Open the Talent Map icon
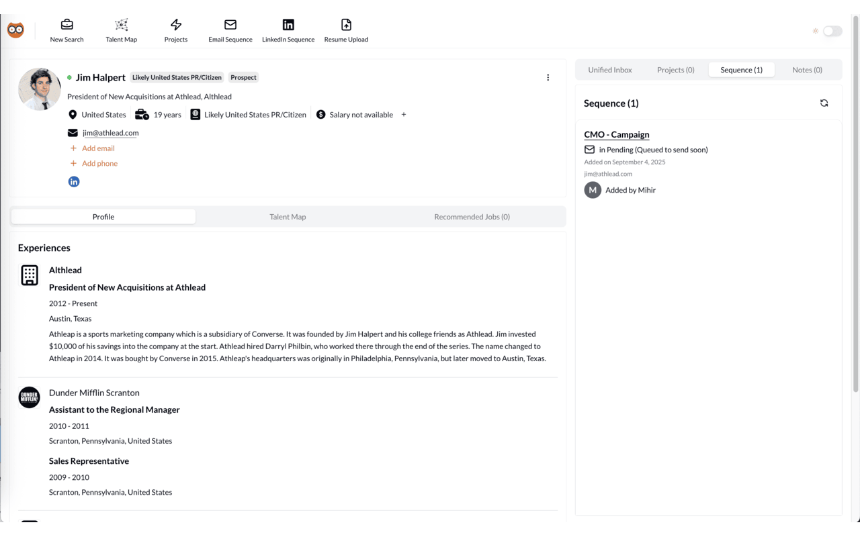 (x=122, y=25)
